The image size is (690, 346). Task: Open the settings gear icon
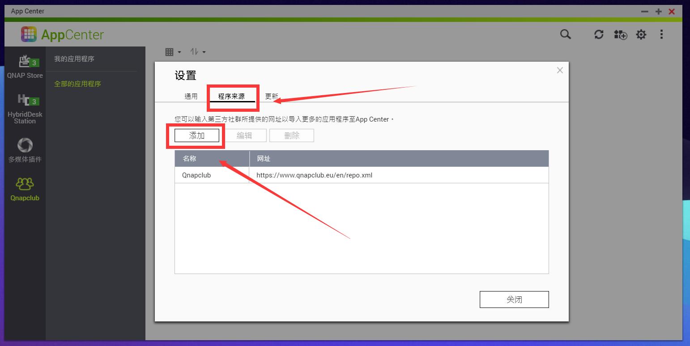pos(641,34)
